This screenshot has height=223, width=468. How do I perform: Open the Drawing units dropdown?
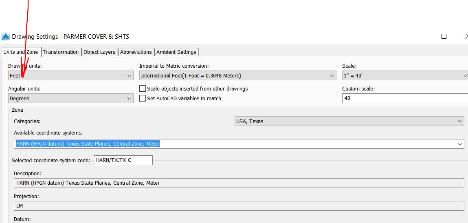tap(130, 75)
